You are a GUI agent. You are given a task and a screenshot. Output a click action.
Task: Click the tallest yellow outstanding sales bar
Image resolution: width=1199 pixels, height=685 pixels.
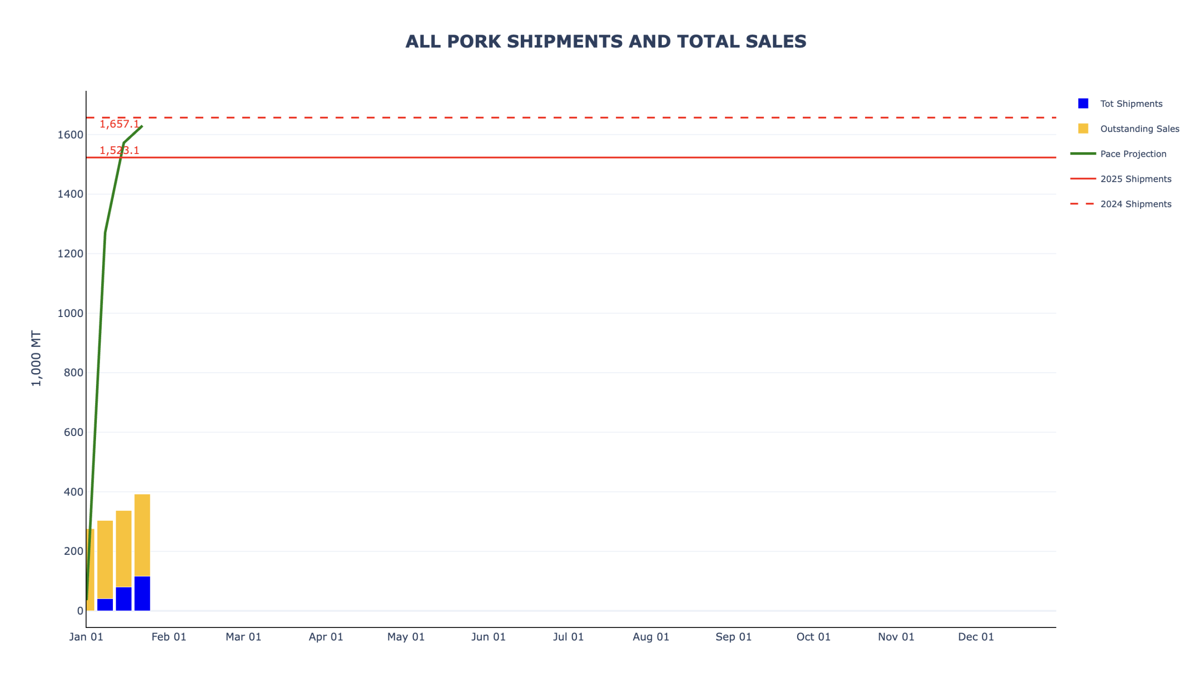142,535
